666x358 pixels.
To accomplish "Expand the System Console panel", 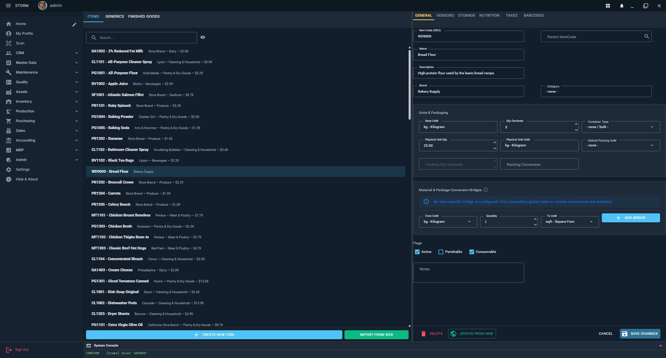I will click(x=660, y=346).
